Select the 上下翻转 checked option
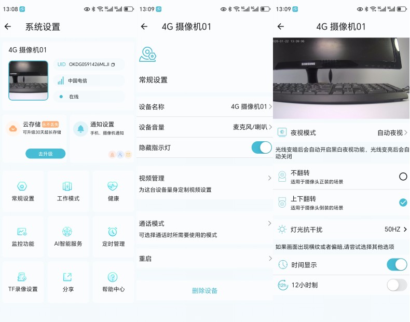This screenshot has width=410, height=322. (x=403, y=202)
